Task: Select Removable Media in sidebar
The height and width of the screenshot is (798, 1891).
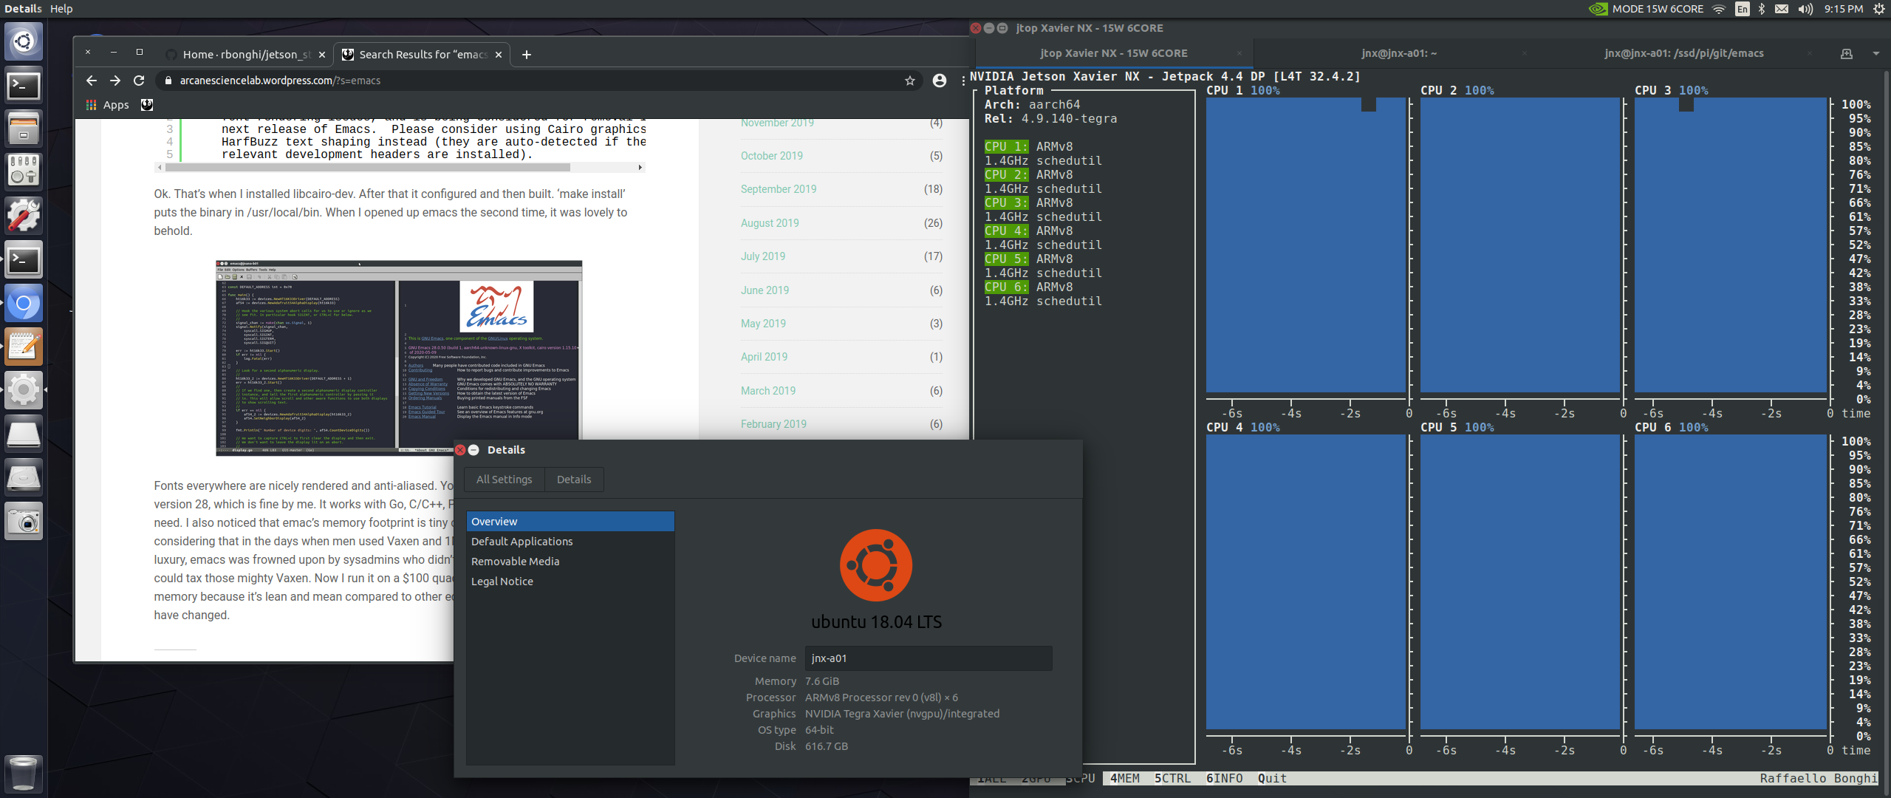Action: coord(570,562)
